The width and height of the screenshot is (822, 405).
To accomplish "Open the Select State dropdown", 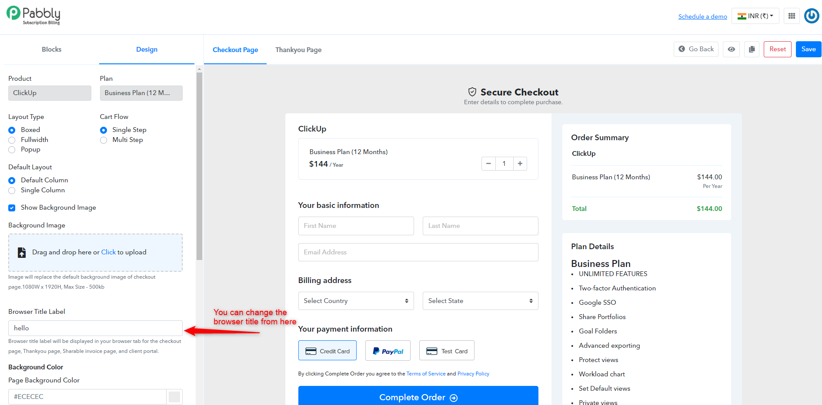I will click(480, 301).
